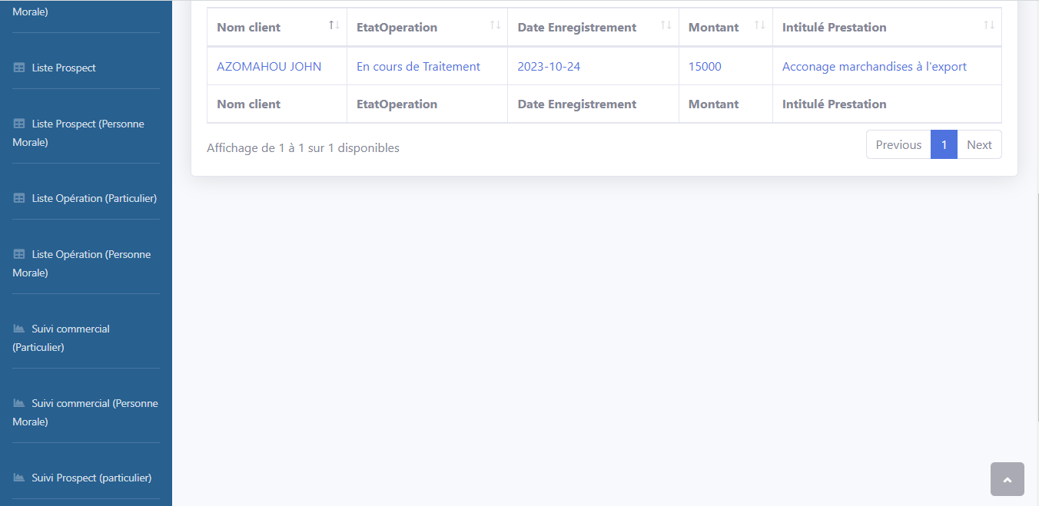Click the table icon beside Liste Prospect
Image resolution: width=1039 pixels, height=506 pixels.
pos(19,68)
